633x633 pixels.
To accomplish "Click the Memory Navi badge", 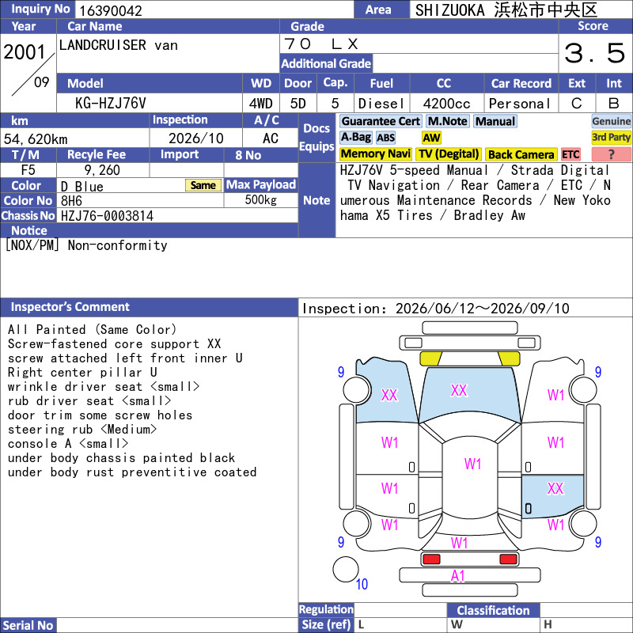I will [x=375, y=154].
